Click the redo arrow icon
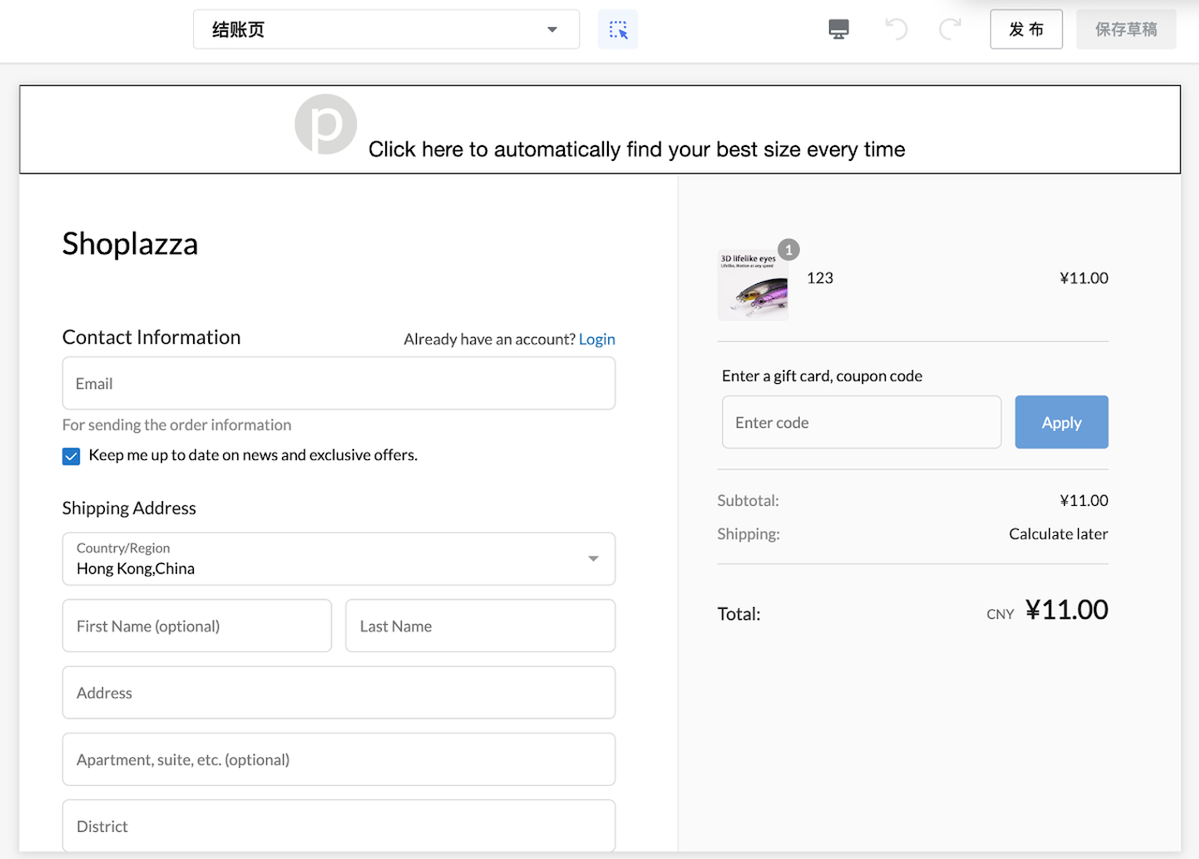Viewport: 1199px width, 859px height. (950, 30)
